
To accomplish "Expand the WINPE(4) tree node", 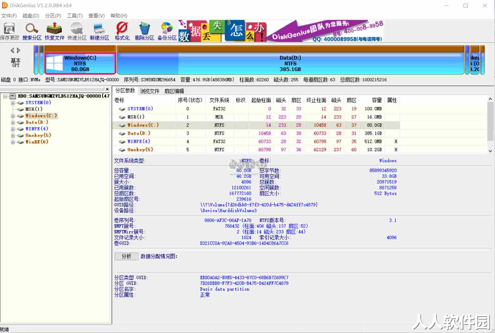I will 13,129.
